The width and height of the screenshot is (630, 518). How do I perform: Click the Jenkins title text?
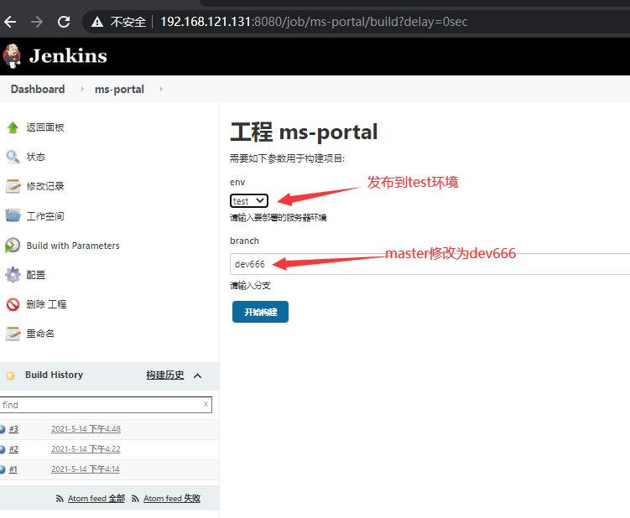click(68, 56)
